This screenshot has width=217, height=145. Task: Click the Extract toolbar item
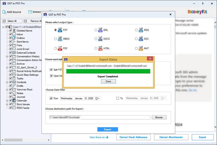pos(34,12)
